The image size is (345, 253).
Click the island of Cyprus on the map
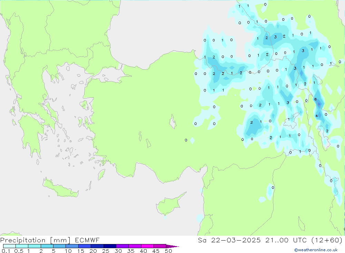(169, 205)
